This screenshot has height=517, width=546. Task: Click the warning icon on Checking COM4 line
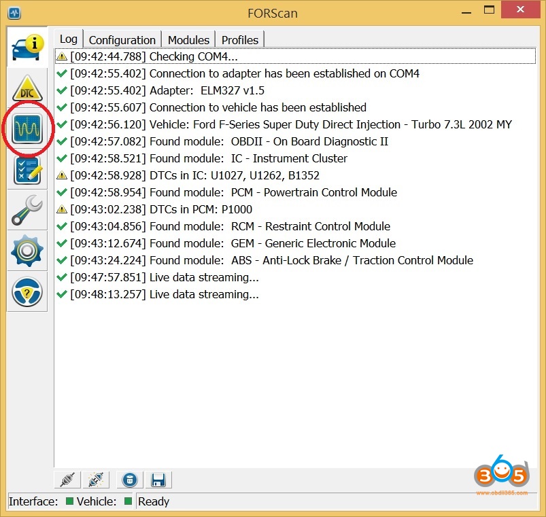[x=62, y=56]
